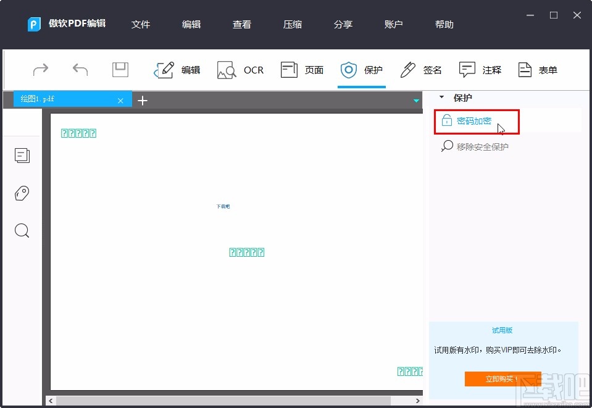Click the Redo arrow

(40, 70)
